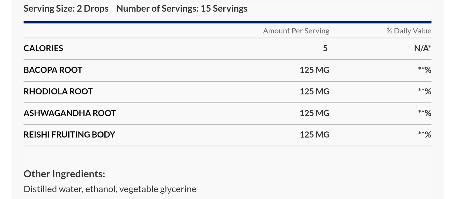Viewport: 454px width, 199px height.
Task: Click the Other Ingredients: heading
Action: 64,174
